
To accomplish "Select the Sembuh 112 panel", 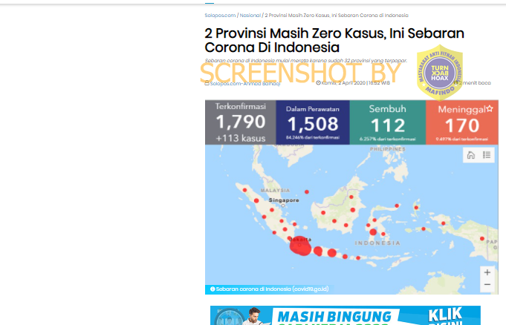I will click(x=388, y=122).
